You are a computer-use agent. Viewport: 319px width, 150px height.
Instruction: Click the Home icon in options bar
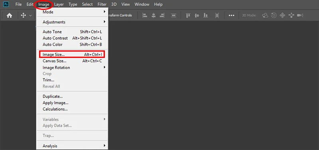(9, 15)
